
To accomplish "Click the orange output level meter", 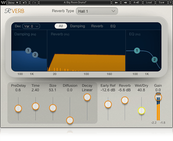I will point(158,112).
